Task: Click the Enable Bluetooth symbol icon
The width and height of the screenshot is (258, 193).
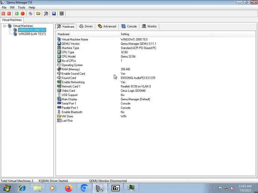Action: [x=59, y=112]
